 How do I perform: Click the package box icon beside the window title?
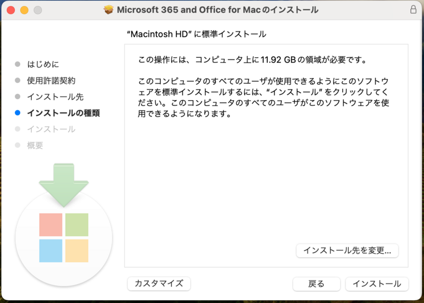(109, 10)
